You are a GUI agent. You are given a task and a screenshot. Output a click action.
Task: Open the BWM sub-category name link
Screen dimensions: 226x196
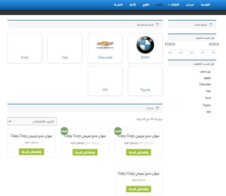click(x=145, y=57)
